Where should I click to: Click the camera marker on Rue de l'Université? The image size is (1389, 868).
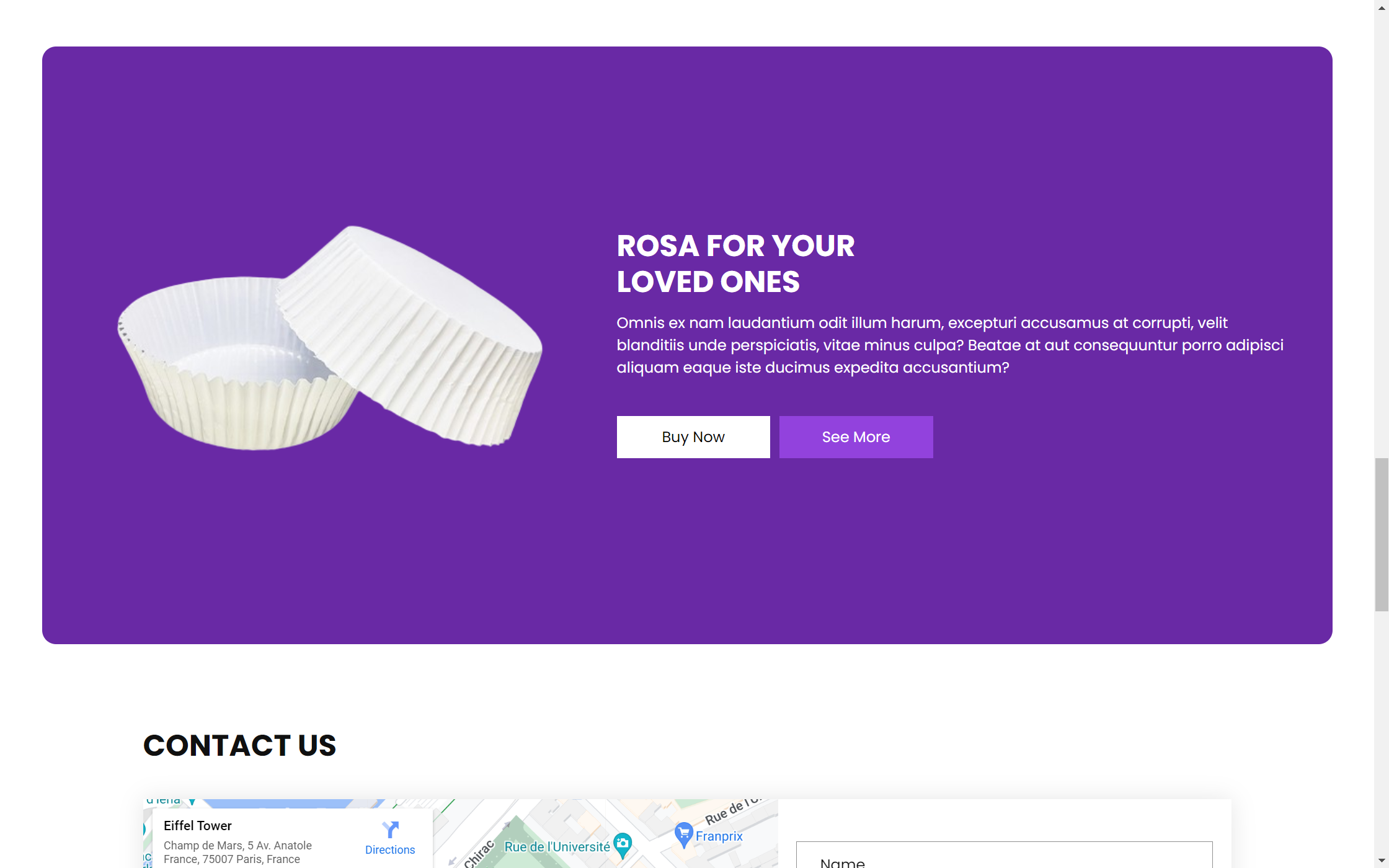623,844
